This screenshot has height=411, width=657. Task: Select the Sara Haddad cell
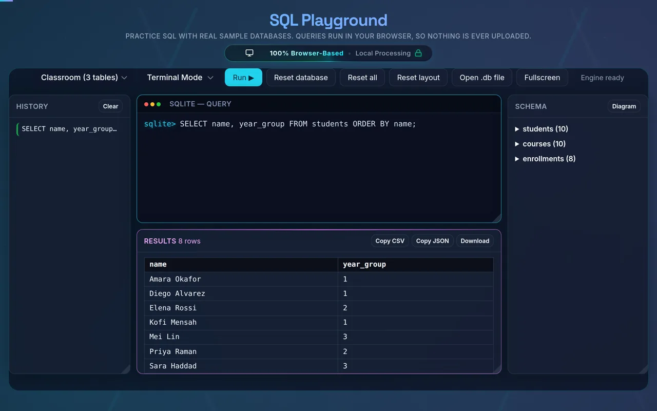pyautogui.click(x=241, y=366)
